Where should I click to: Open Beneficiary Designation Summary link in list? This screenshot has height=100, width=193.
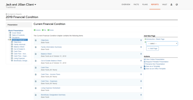(53, 95)
